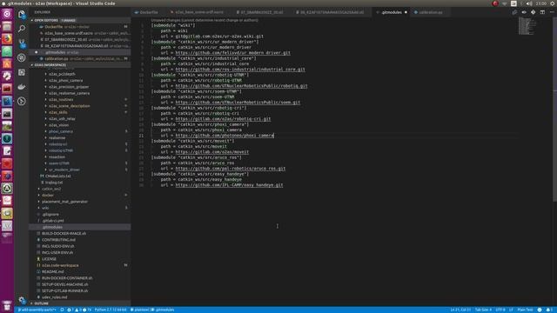This screenshot has width=557, height=313.
Task: Switch to the Dockerfile tab
Action: [x=149, y=12]
